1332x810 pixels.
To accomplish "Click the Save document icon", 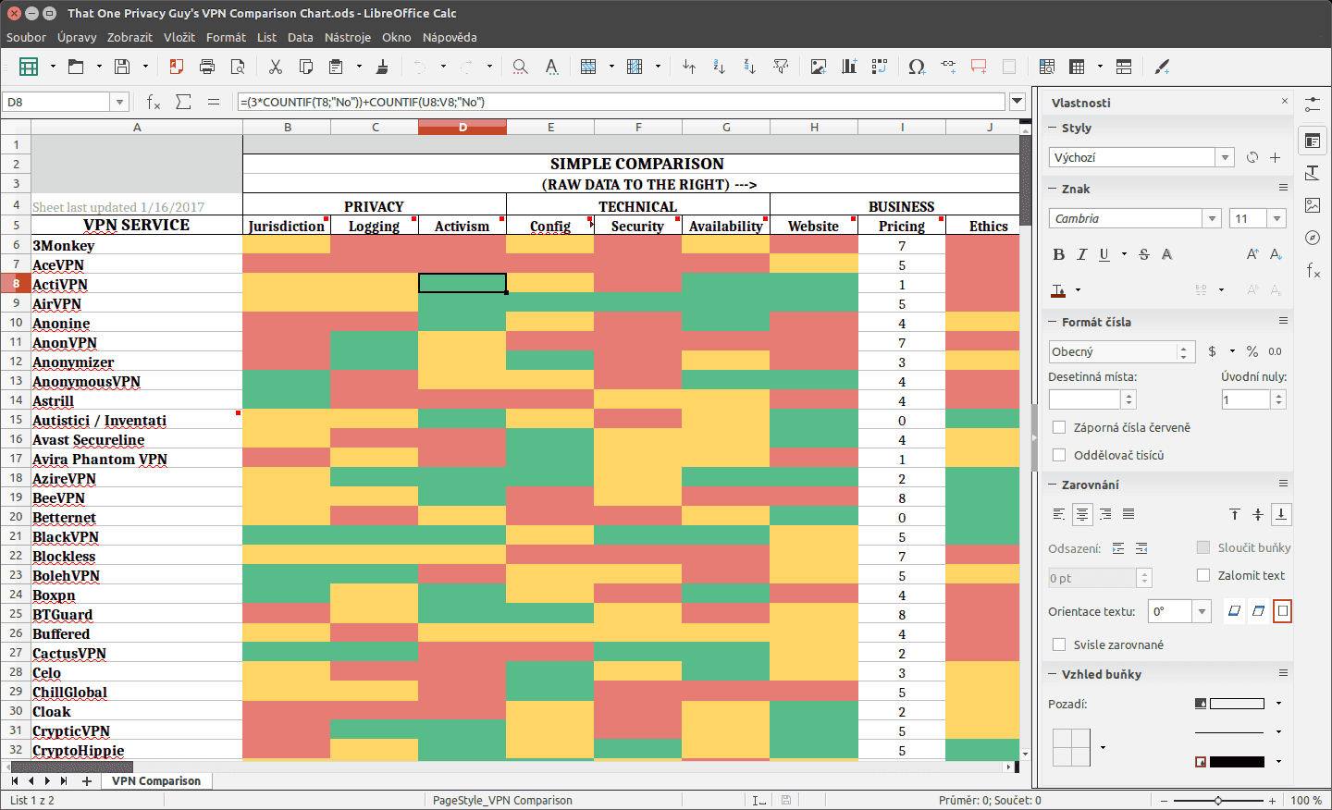I will pos(122,67).
